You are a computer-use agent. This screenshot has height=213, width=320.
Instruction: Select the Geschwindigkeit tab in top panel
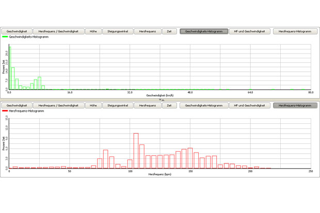click(17, 31)
